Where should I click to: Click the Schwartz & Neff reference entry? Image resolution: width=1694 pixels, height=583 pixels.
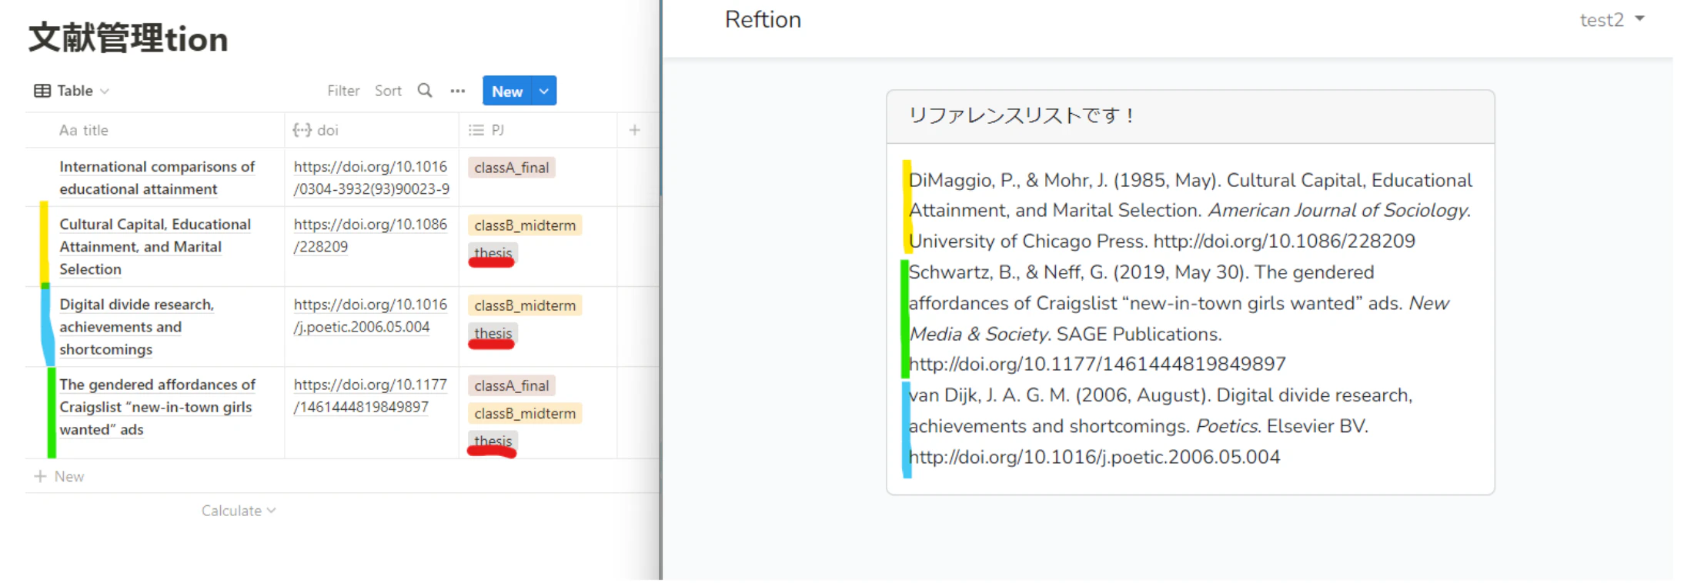tap(1179, 318)
